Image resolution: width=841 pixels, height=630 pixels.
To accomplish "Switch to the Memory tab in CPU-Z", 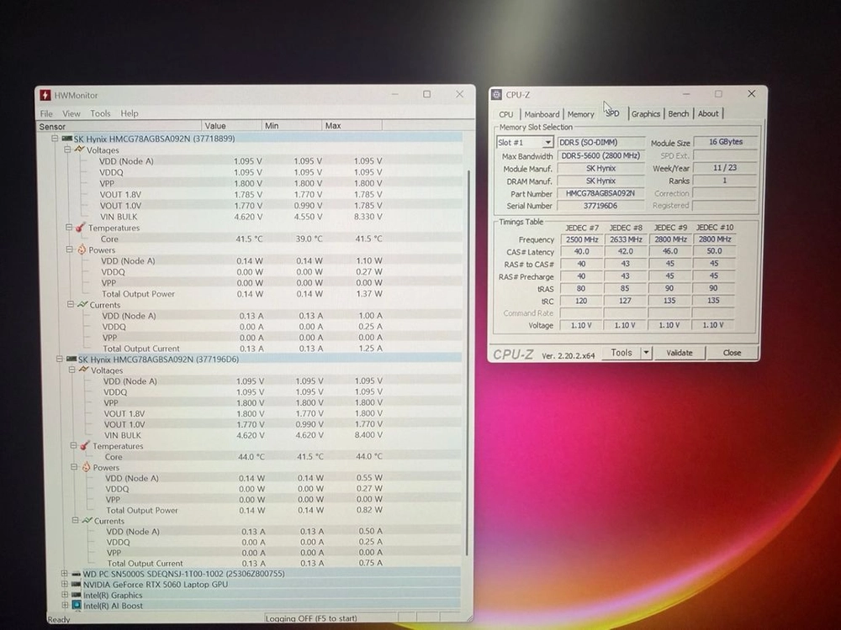I will click(x=580, y=114).
